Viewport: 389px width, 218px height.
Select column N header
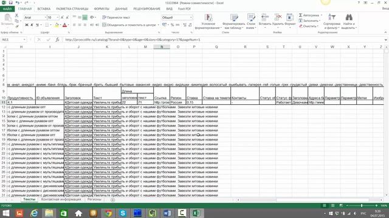click(162, 47)
